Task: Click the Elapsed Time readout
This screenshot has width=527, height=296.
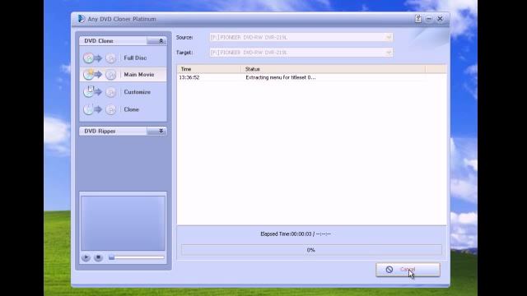Action: [x=296, y=234]
